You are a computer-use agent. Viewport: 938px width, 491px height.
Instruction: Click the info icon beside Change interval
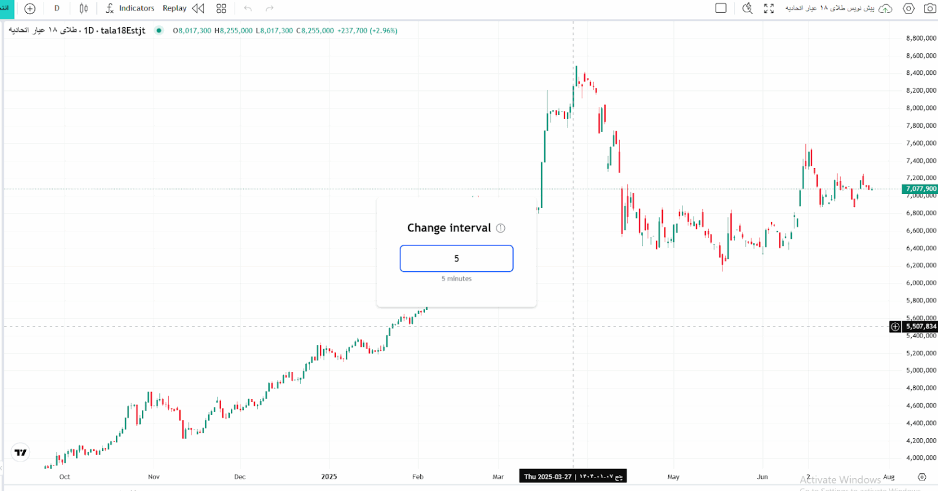(x=501, y=228)
